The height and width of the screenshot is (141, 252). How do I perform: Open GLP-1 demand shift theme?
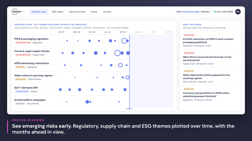coord(26,88)
